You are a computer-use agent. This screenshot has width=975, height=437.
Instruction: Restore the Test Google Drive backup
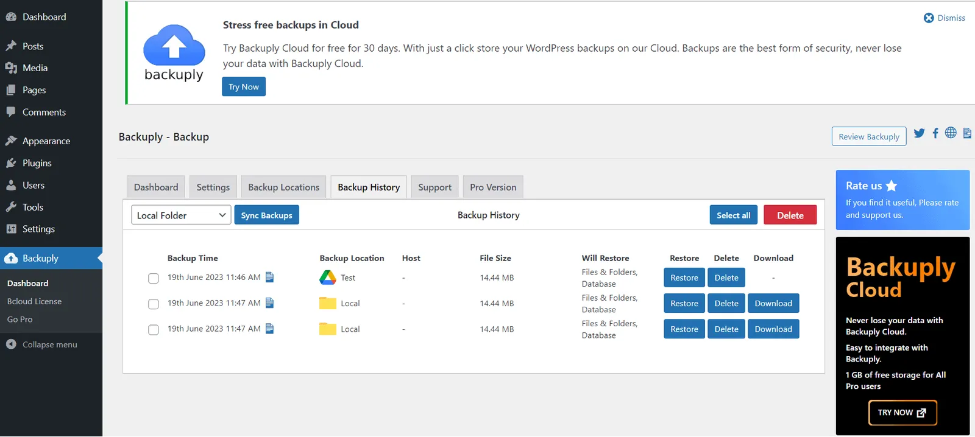click(684, 278)
